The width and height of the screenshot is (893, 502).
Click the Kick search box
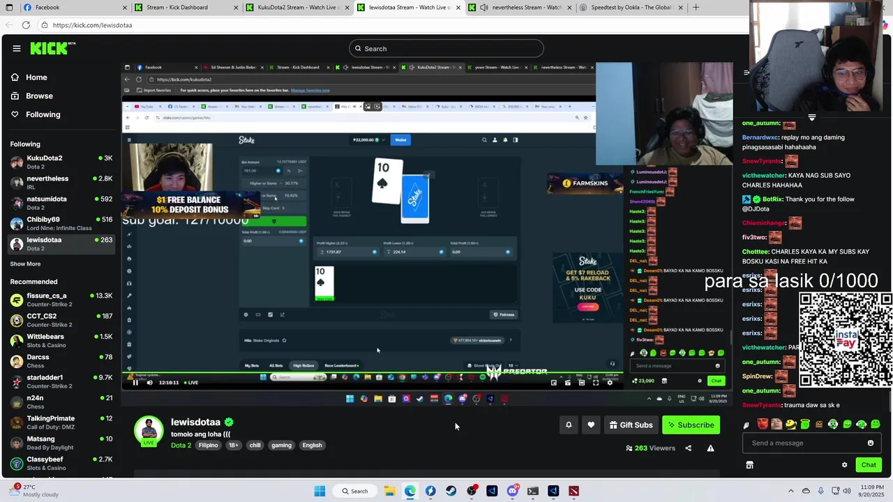[x=446, y=48]
